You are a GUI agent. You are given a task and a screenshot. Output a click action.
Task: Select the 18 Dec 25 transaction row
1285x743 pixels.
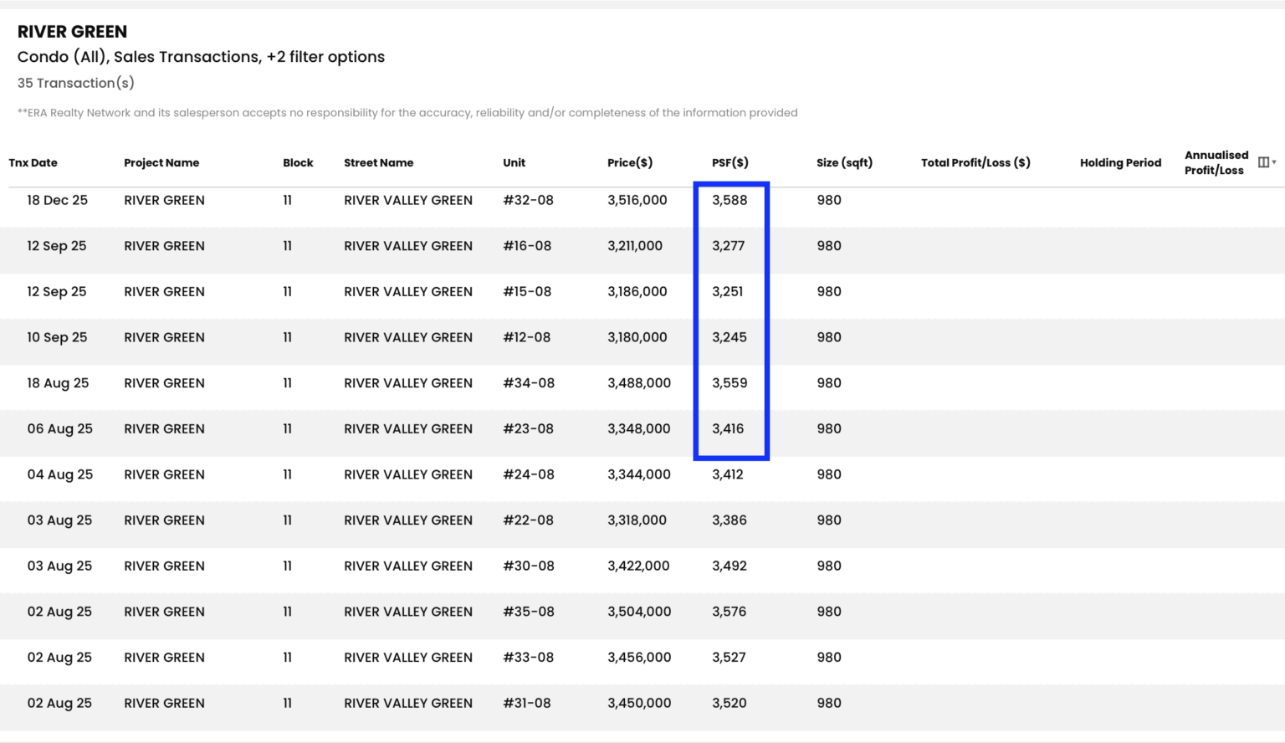pos(642,201)
